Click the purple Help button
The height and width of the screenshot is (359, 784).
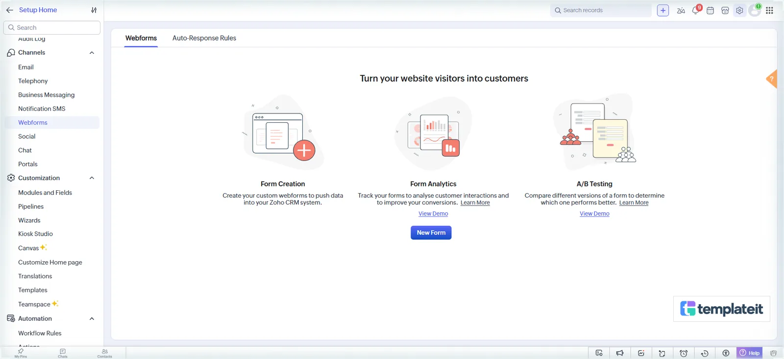click(x=750, y=353)
